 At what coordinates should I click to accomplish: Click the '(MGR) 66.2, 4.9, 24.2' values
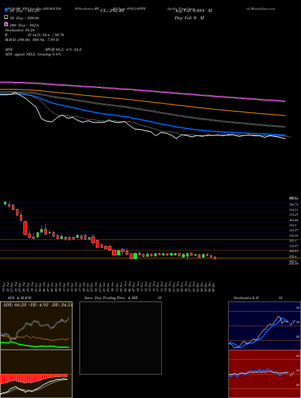point(63,49)
